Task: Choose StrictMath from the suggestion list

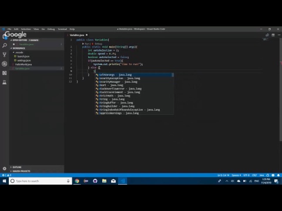Action: pyautogui.click(x=135, y=96)
